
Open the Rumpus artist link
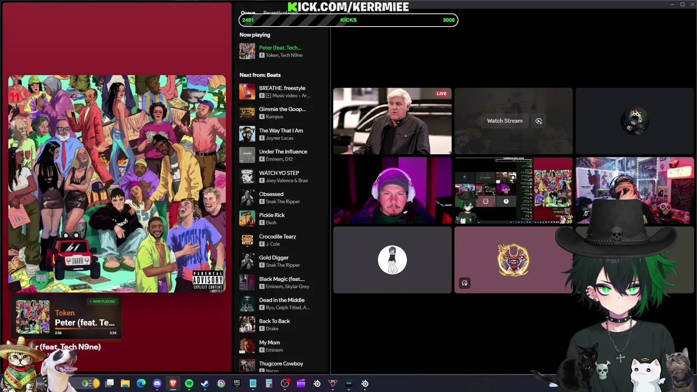(x=274, y=117)
